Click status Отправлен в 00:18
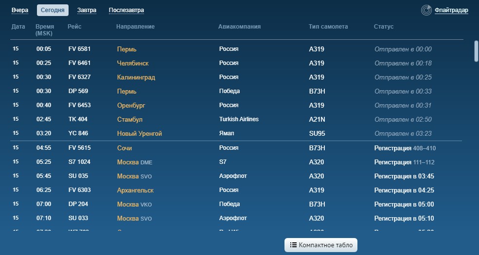Image resolution: width=479 pixels, height=255 pixels. (x=403, y=63)
